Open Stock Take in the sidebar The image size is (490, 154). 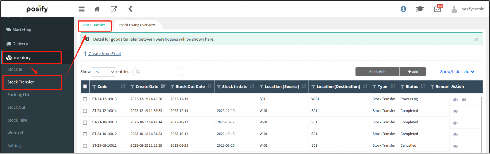(17, 120)
